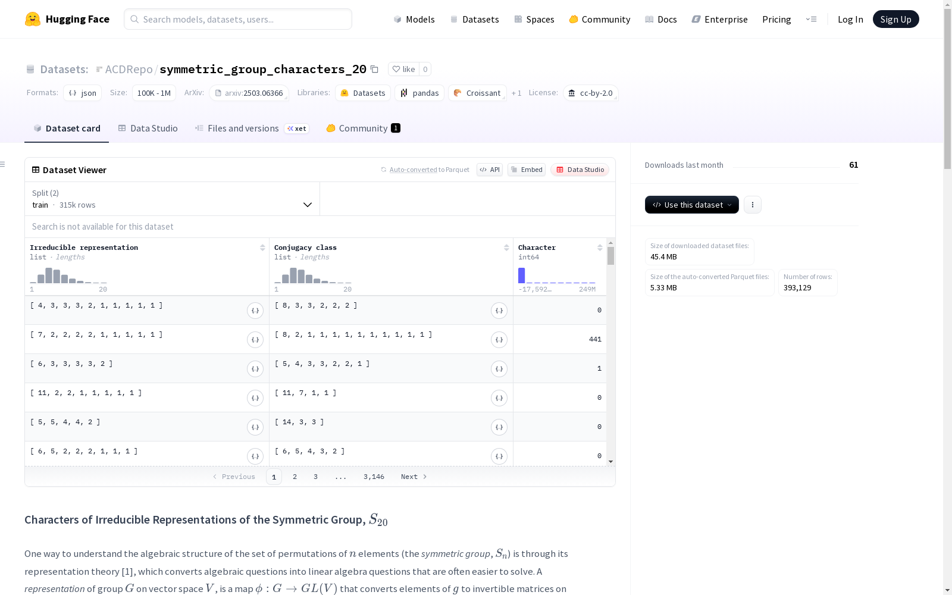Expand JSON for conjugacy class 8, 2, 1, 1, 1

(499, 340)
